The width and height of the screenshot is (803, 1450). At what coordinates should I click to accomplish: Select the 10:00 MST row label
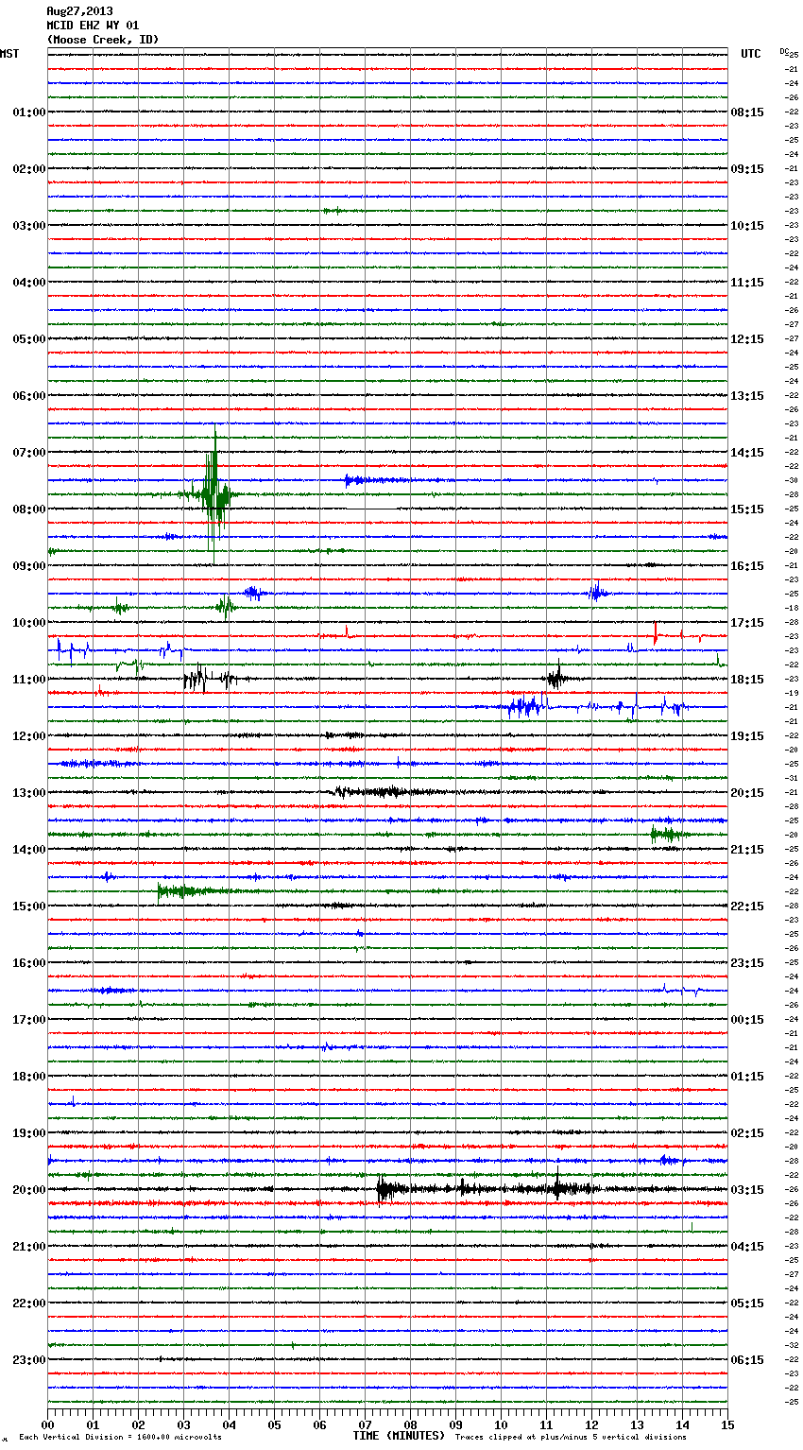[28, 622]
